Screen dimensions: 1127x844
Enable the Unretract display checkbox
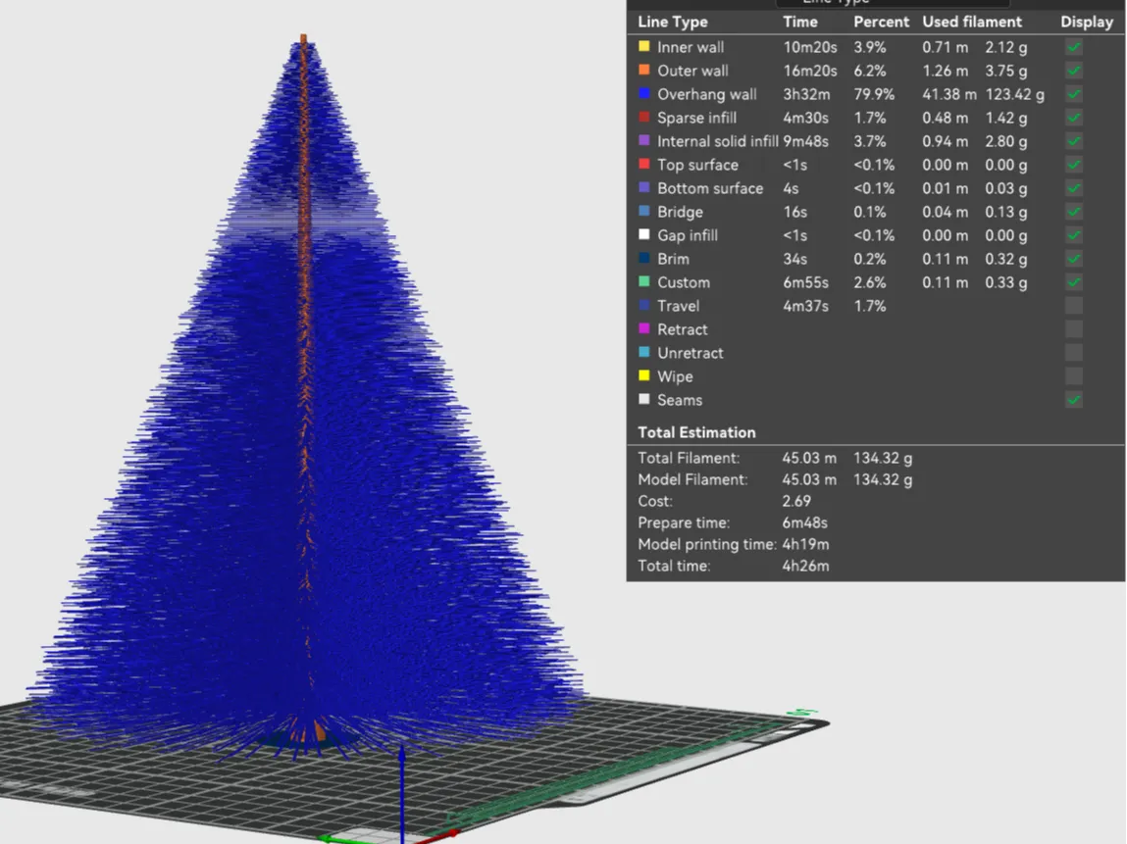tap(1074, 353)
